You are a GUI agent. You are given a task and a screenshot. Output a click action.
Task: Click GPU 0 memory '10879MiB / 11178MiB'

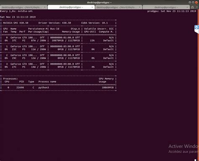65,41
